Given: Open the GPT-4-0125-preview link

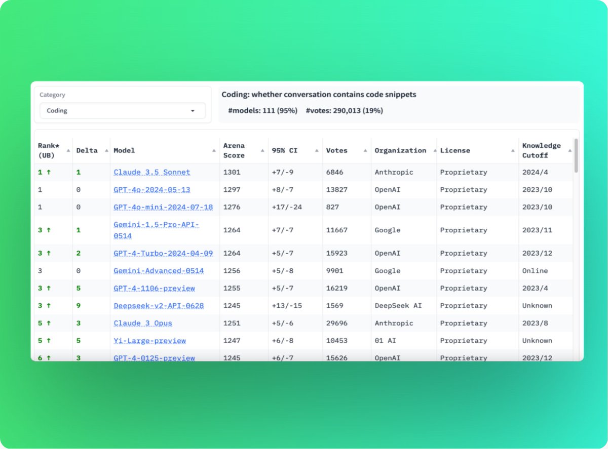Looking at the screenshot, I should (x=155, y=358).
